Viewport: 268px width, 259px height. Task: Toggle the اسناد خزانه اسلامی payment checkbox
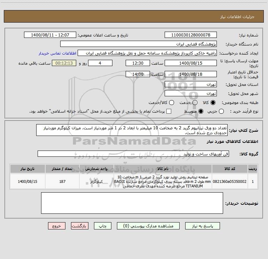pyautogui.click(x=169, y=111)
